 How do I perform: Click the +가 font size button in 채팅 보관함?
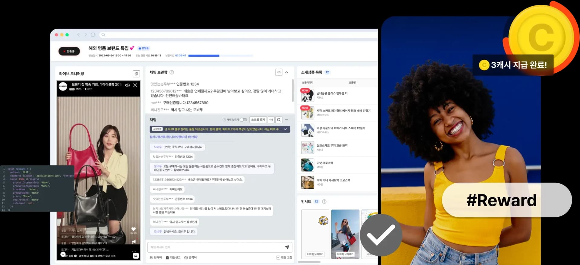279,72
